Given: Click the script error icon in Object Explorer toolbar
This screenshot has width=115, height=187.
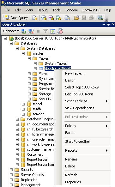Looking at the screenshot, I should (60, 31).
